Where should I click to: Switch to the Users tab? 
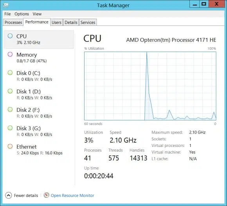pyautogui.click(x=56, y=22)
